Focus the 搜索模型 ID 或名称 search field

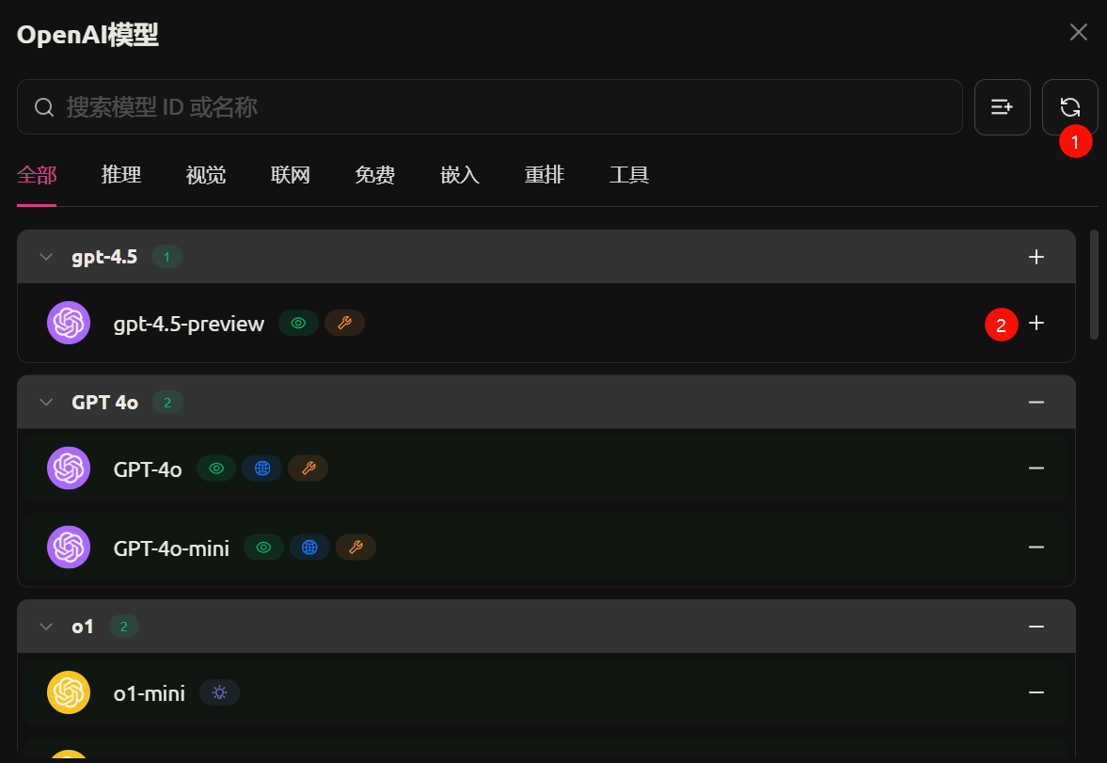coord(490,107)
